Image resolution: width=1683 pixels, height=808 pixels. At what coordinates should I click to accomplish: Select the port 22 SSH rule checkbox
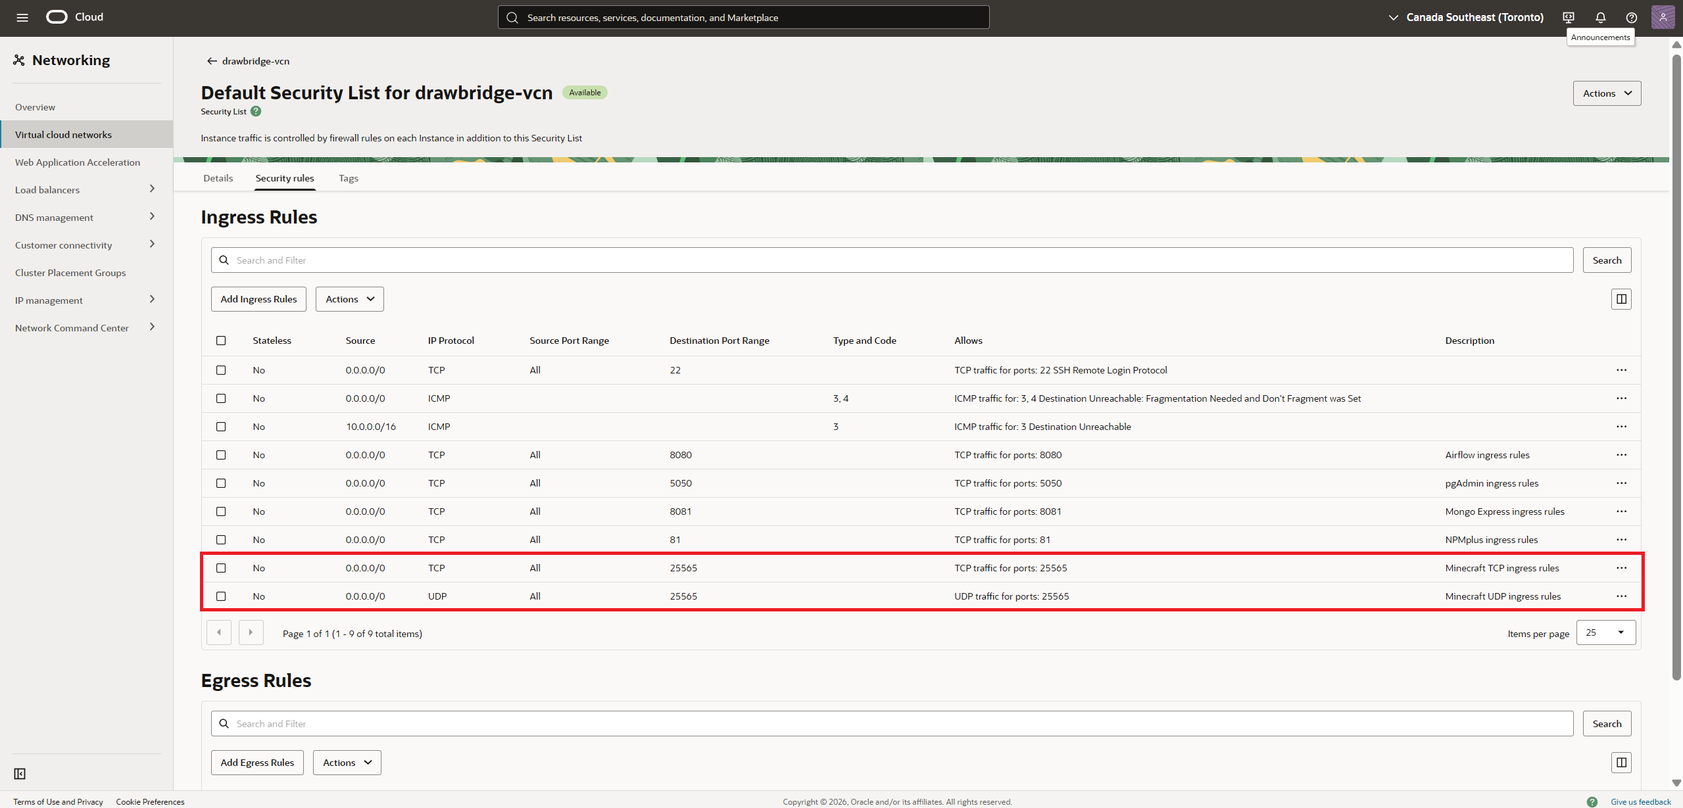pos(221,370)
